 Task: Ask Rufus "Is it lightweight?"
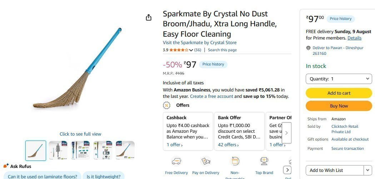coord(103,177)
